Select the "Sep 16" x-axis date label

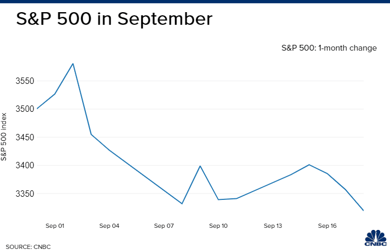point(327,226)
